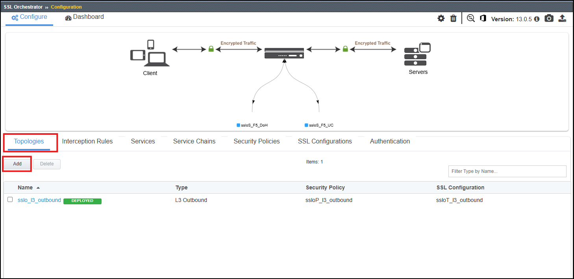Open the Service Chains tab
The height and width of the screenshot is (279, 574).
tap(194, 141)
